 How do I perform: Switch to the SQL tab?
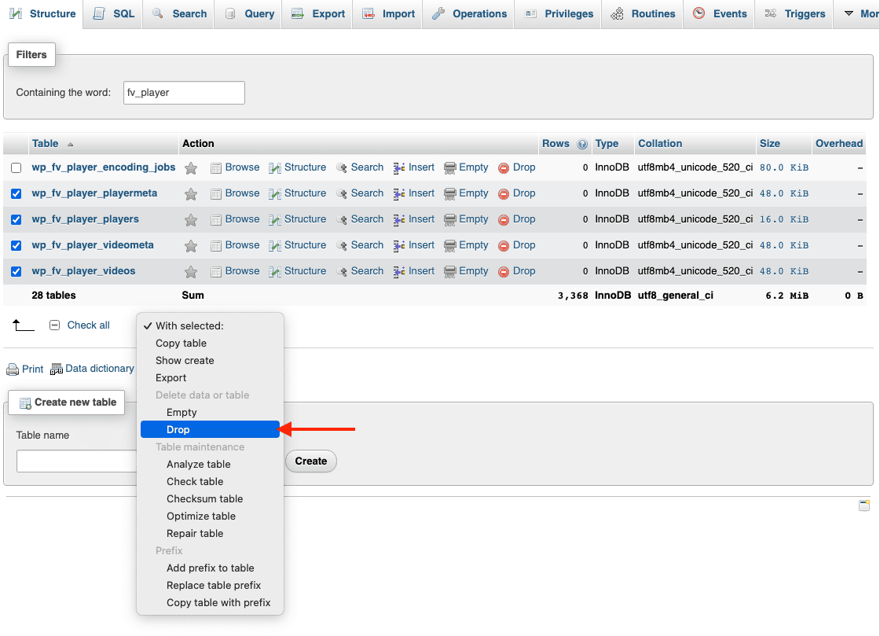[x=114, y=13]
